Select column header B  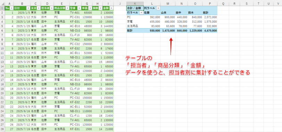[x=22, y=4]
